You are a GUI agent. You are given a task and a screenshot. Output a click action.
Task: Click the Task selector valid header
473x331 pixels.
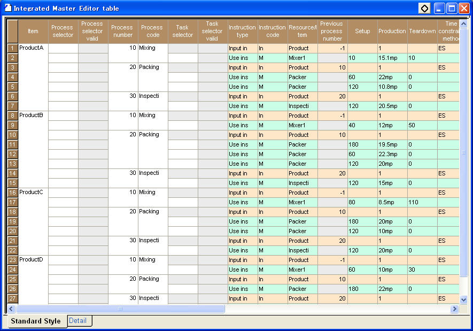coord(213,32)
